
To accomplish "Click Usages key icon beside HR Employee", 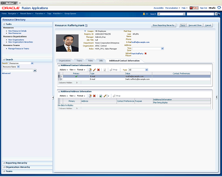I will 85,31.
